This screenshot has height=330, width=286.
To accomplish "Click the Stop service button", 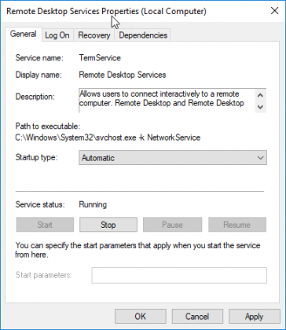I will (108, 225).
